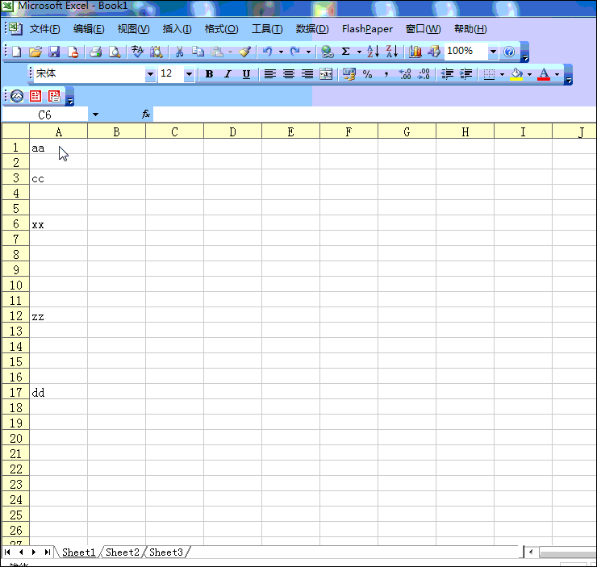
Task: Open the font size 12 dropdown
Action: pos(189,74)
